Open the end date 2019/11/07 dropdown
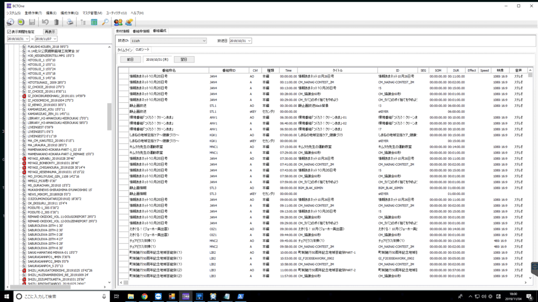This screenshot has height=302, width=538. (55, 39)
